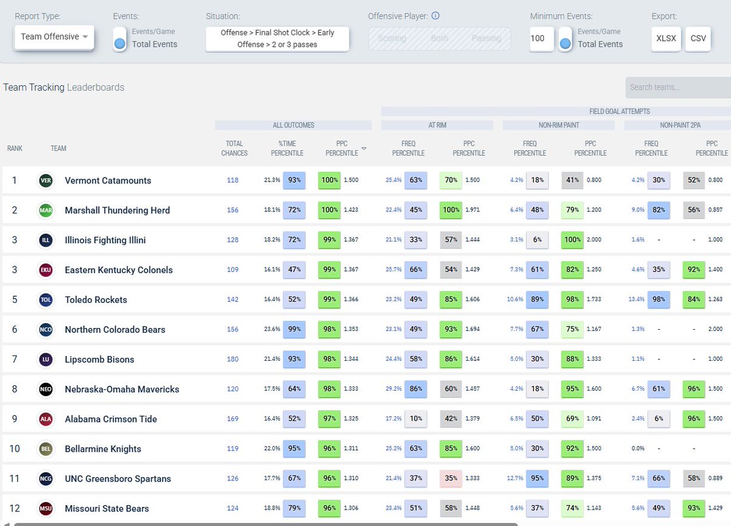Viewport: 731px width, 526px height.
Task: Click the Missouri State Bears logo
Action: (46, 508)
